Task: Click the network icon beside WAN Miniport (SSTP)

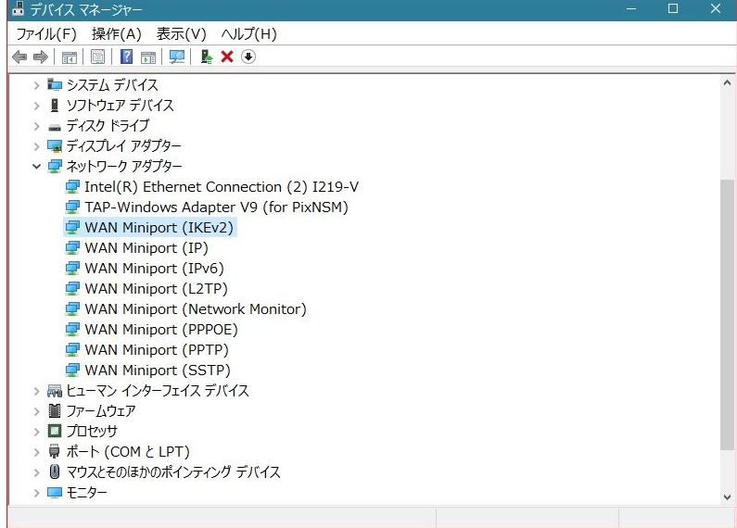Action: click(72, 371)
